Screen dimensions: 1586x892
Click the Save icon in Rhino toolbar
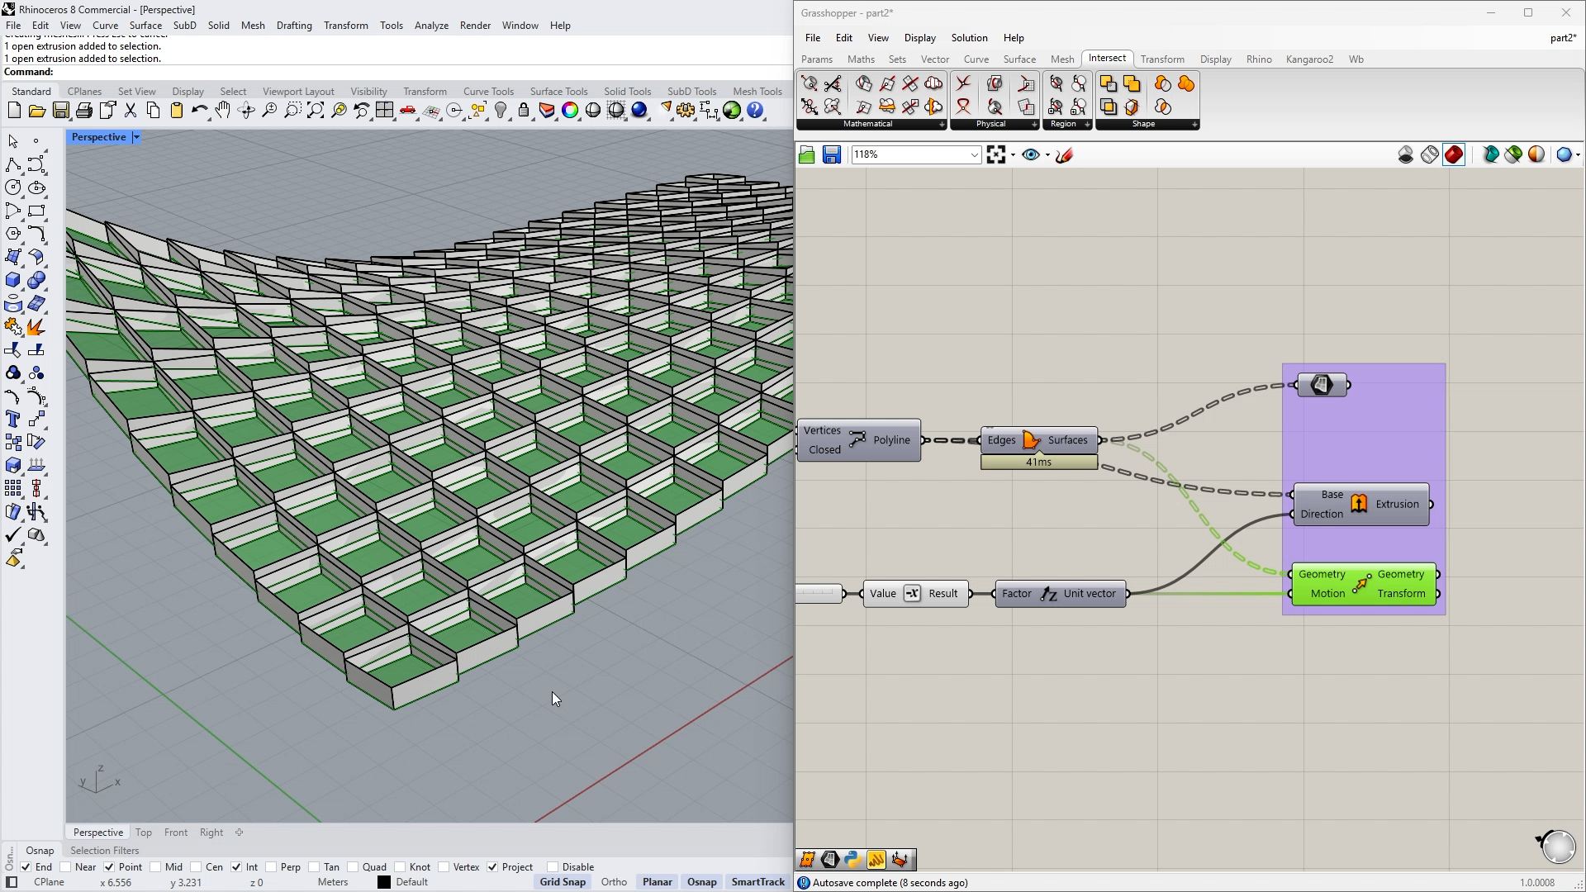click(x=60, y=111)
